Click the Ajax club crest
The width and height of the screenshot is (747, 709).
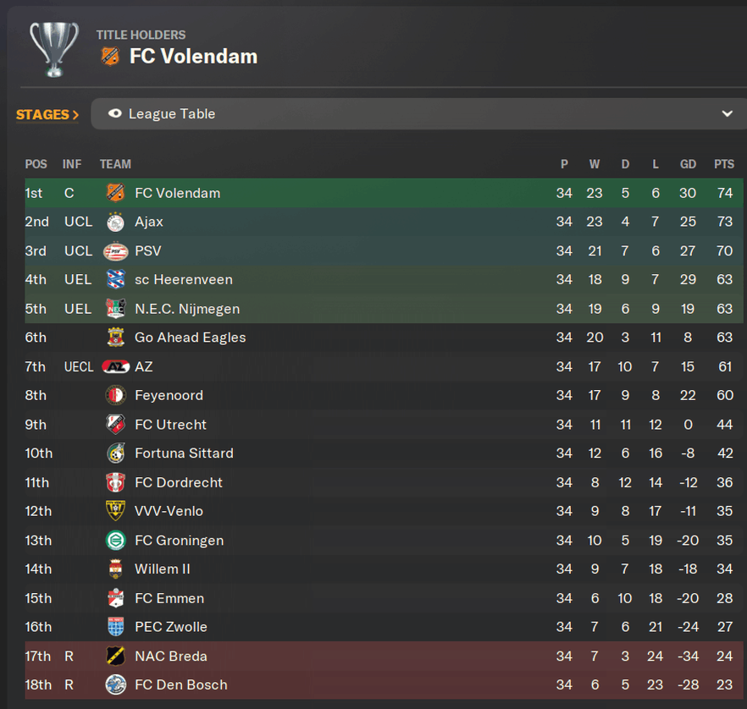(115, 222)
